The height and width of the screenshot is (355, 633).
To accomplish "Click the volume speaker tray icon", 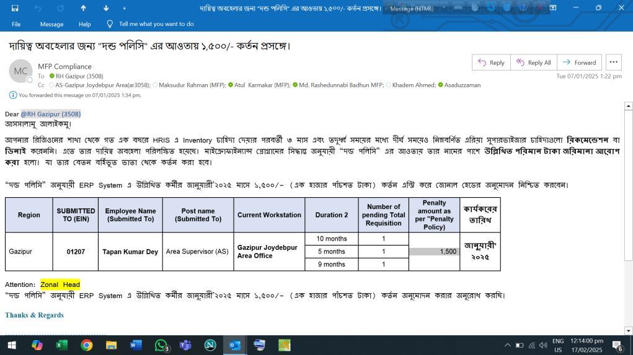I will (x=543, y=345).
